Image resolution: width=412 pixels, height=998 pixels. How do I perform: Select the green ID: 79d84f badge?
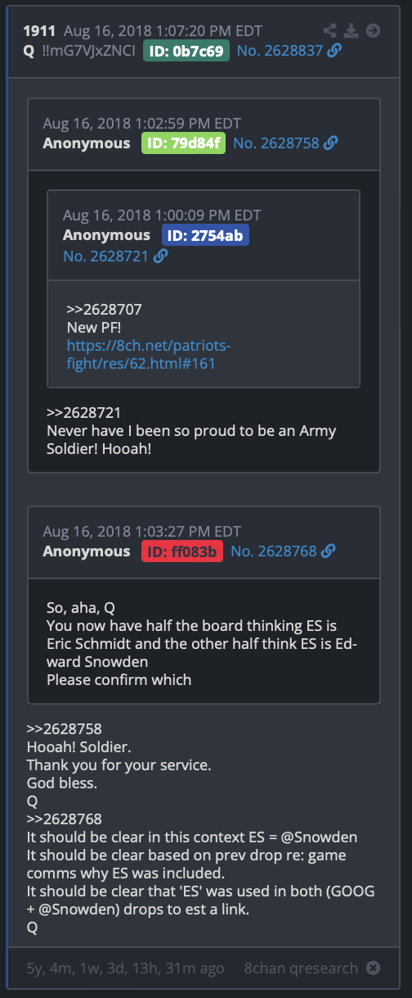183,143
